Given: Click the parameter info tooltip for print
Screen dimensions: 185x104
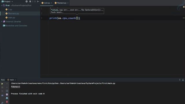Looking at the screenshot, I should 77,11.
